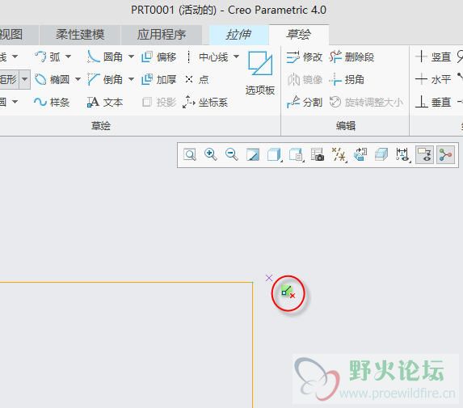Click the Project (投影) tool
Viewport: 463px width, 408px height.
point(159,102)
